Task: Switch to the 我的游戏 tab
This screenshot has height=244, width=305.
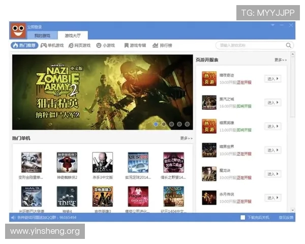Action: pos(42,36)
